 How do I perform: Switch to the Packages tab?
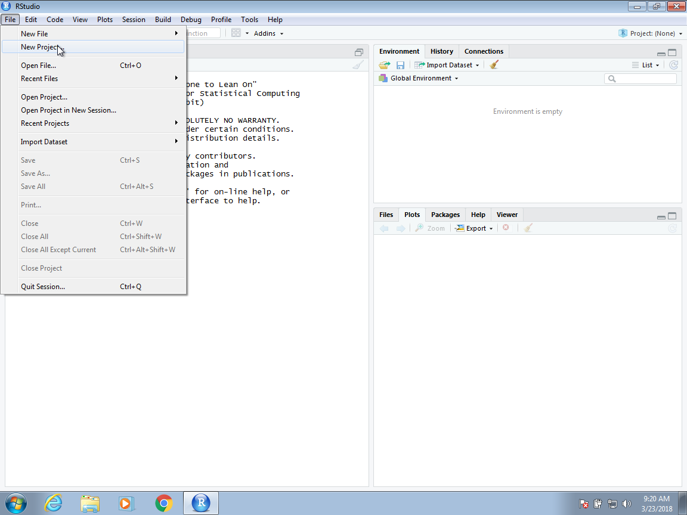click(x=445, y=215)
